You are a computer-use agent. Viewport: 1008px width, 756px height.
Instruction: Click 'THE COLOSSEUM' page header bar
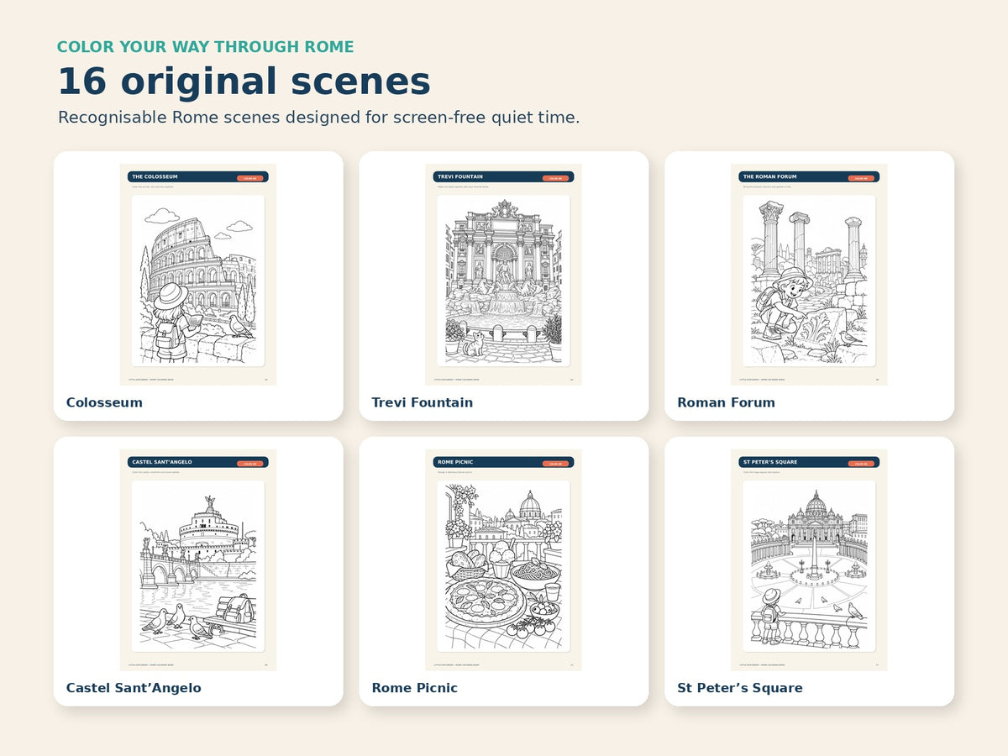click(198, 177)
